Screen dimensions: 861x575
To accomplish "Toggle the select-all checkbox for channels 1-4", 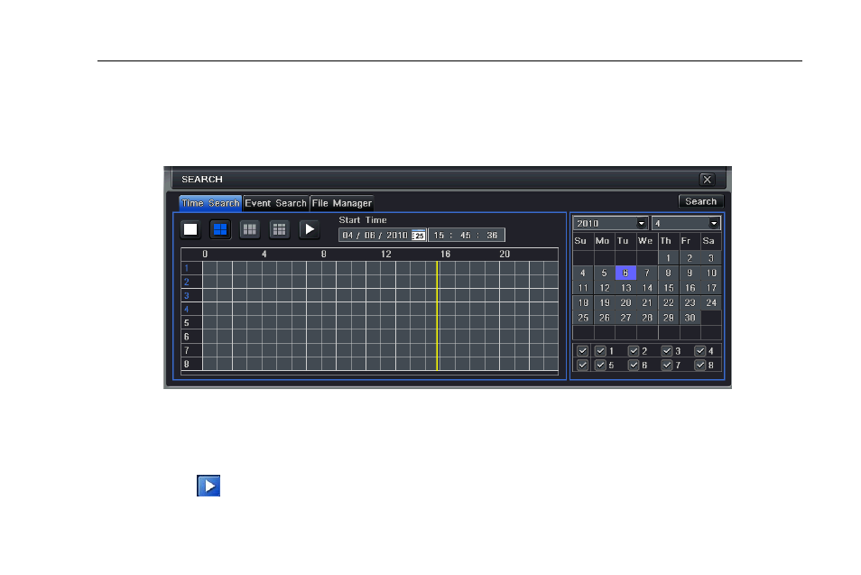I will click(583, 351).
